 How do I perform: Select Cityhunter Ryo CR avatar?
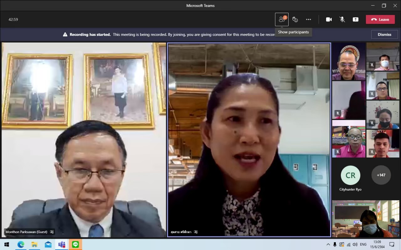(x=350, y=175)
